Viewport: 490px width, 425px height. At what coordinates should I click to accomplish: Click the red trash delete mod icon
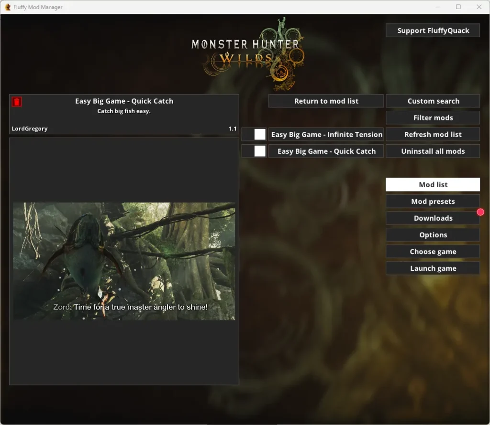[x=17, y=102]
